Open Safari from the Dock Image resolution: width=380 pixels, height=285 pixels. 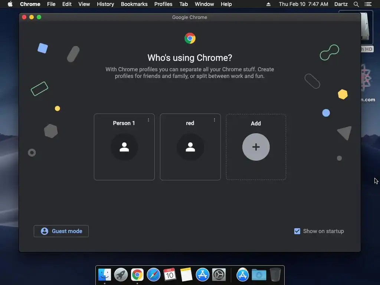[x=154, y=275]
